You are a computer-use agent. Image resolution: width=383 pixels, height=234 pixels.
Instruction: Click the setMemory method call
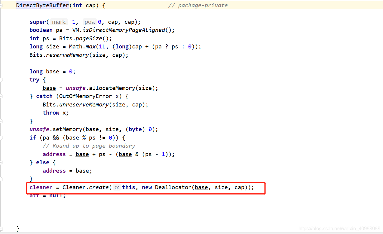pyautogui.click(x=68, y=129)
